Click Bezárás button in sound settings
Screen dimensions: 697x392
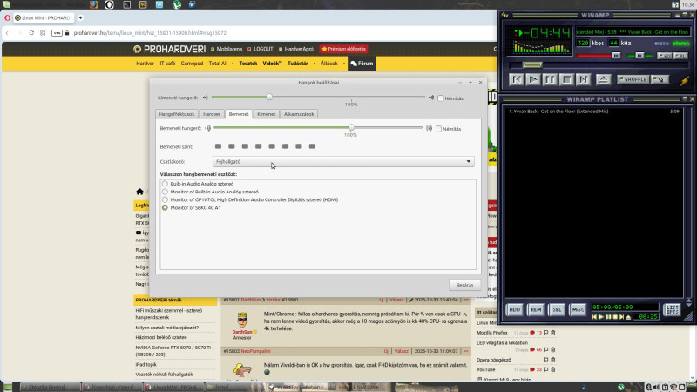coord(464,285)
